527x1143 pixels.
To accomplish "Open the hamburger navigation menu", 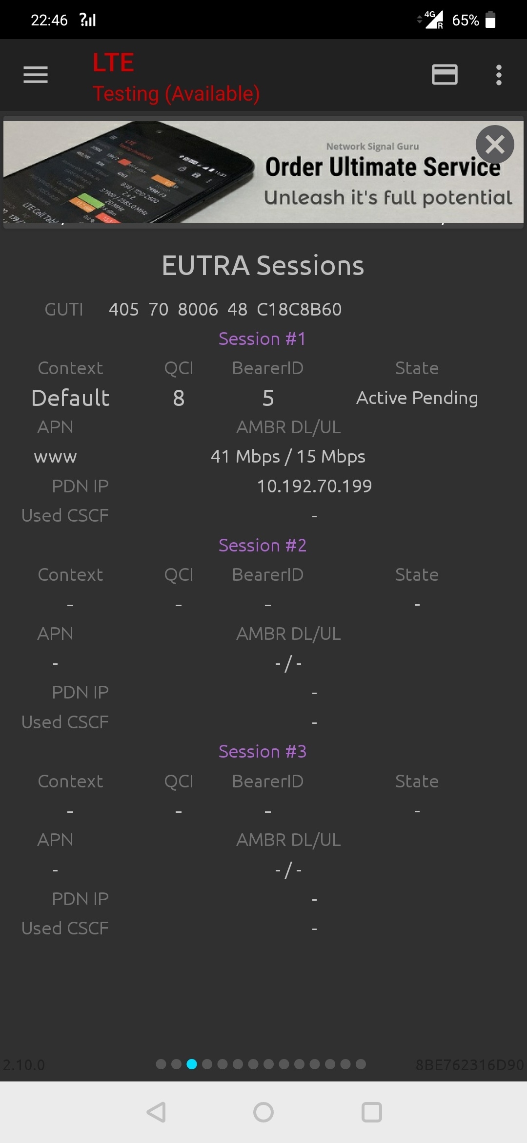I will click(x=36, y=75).
